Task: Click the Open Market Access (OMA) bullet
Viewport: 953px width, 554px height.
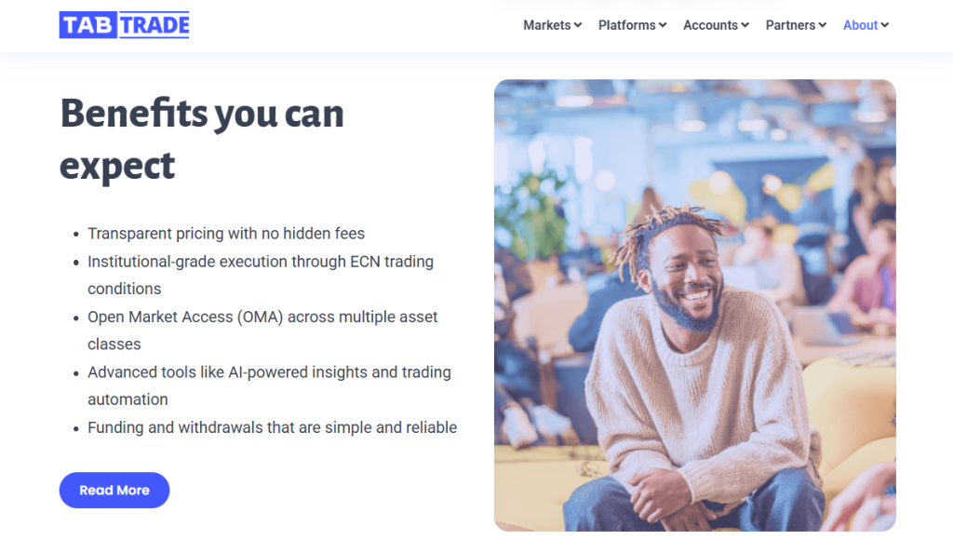Action: tap(262, 317)
